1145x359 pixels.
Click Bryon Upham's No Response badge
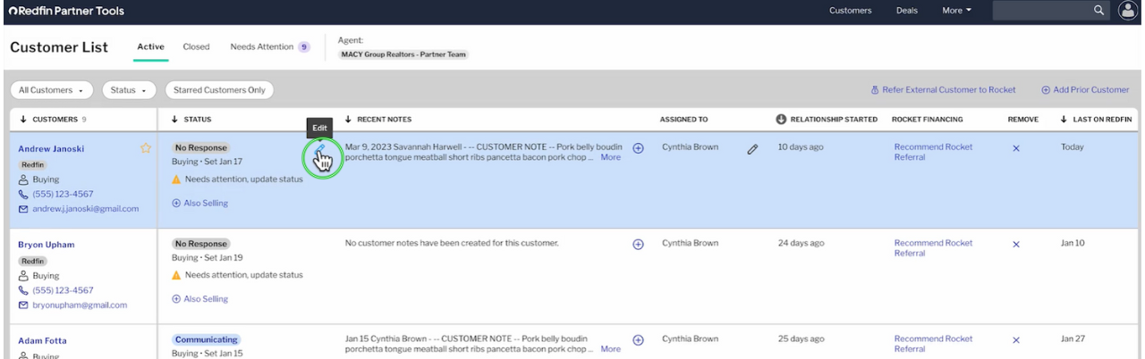point(200,244)
